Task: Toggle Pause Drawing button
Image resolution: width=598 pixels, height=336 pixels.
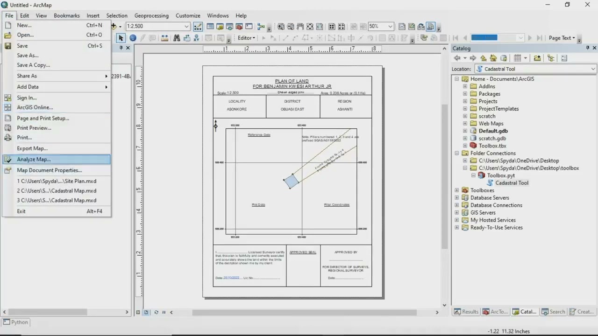Action: coord(164,312)
